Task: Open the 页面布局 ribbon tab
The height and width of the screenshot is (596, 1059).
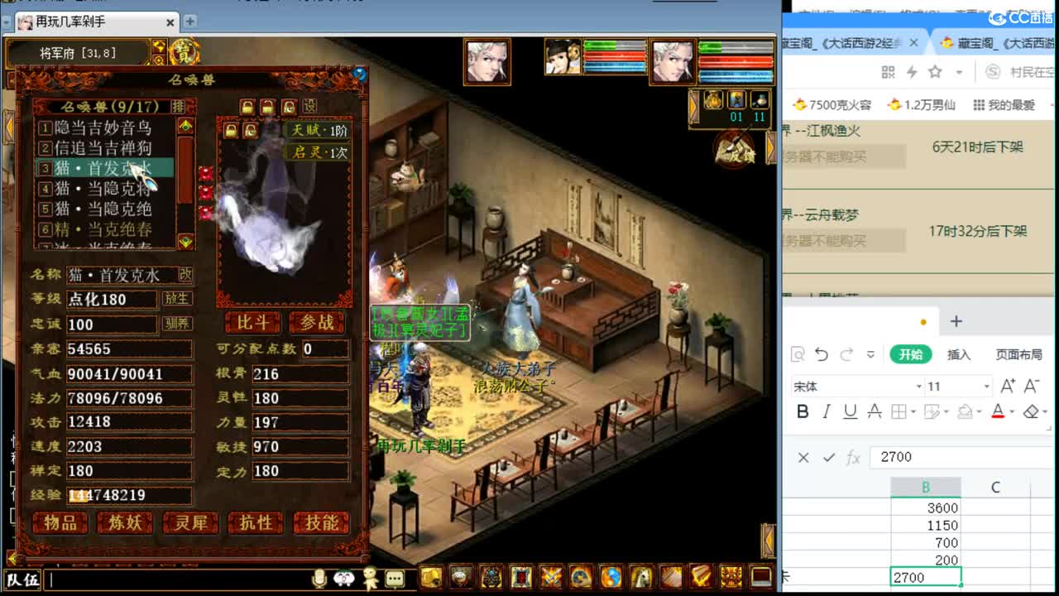Action: coord(1018,354)
